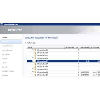Sort by Total Memory column header

pos(84,47)
